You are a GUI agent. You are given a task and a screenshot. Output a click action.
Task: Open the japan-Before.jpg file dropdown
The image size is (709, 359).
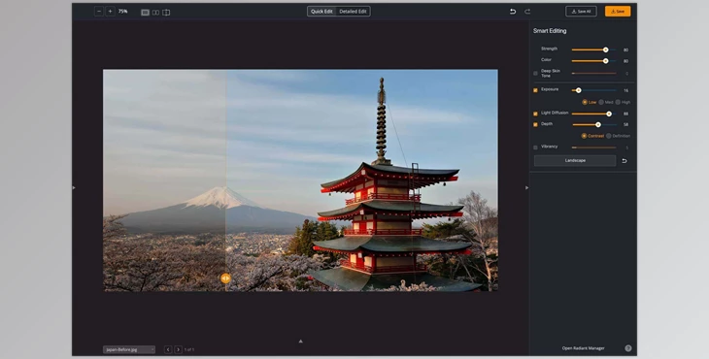point(129,349)
